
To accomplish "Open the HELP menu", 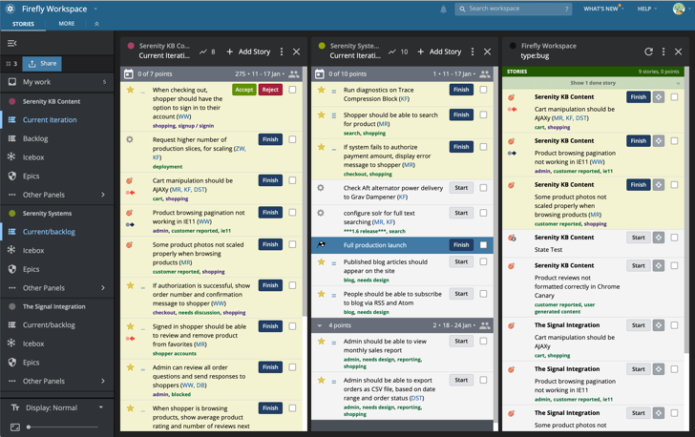I will coord(648,9).
